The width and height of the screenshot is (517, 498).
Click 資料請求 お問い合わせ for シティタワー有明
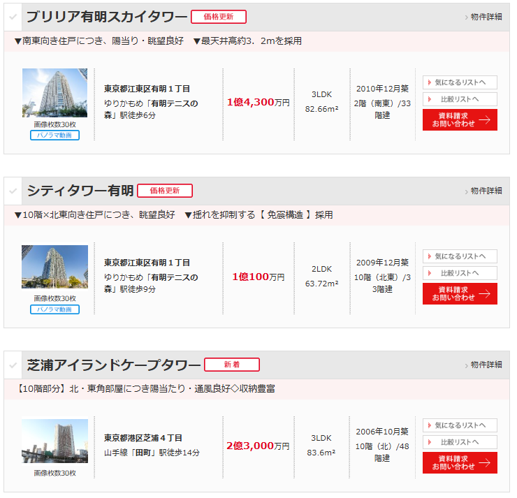point(460,293)
